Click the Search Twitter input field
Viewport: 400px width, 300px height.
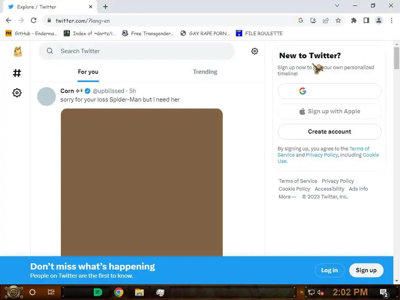point(137,51)
